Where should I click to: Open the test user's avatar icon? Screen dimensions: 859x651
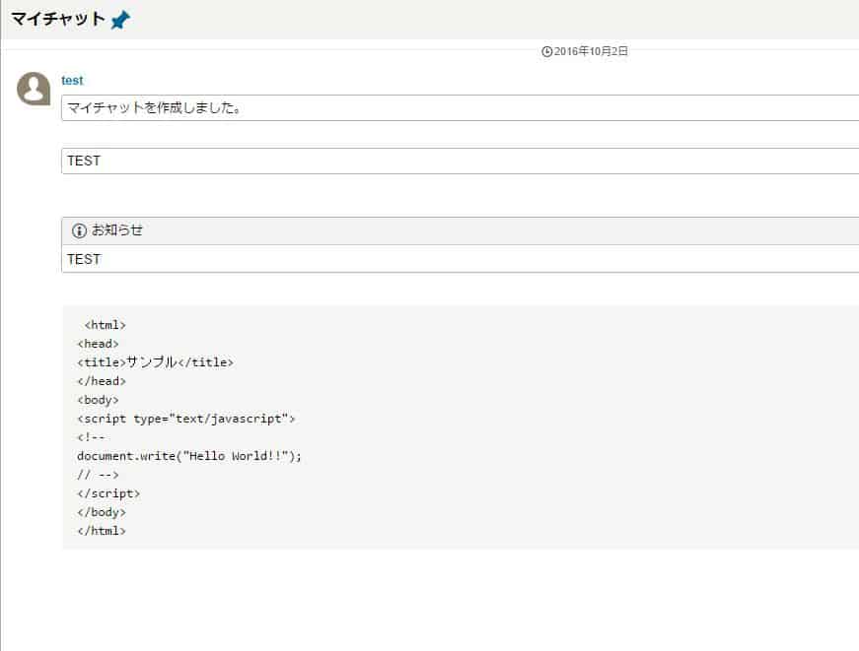(x=34, y=89)
